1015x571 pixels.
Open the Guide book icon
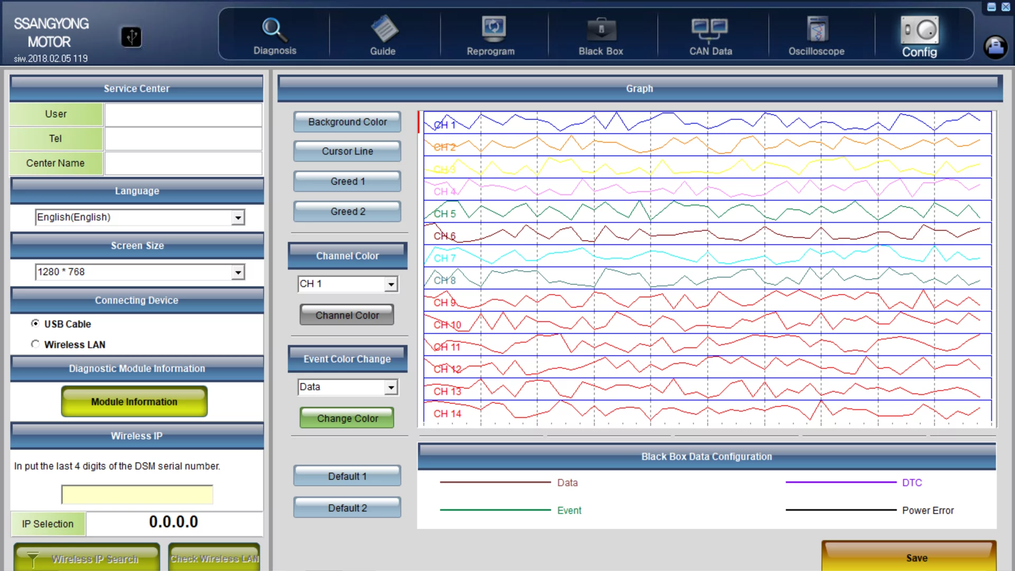tap(383, 29)
